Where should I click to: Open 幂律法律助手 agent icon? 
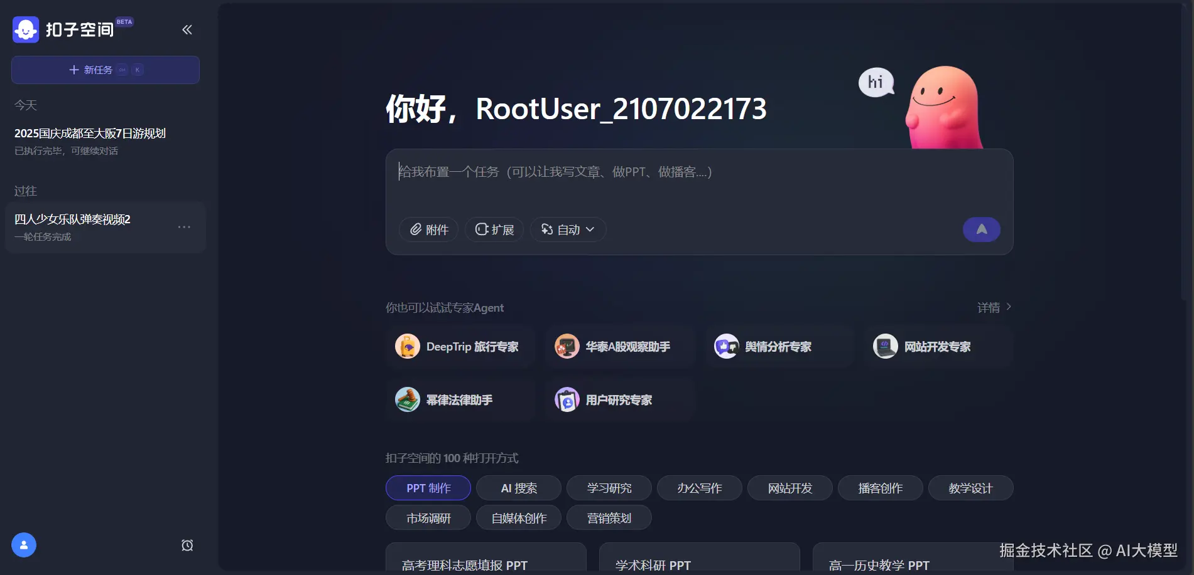click(x=408, y=399)
